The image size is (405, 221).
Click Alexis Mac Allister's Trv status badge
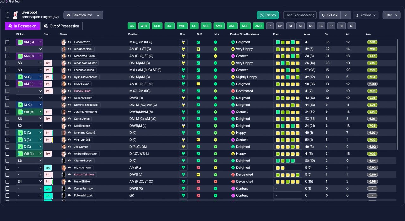point(48,63)
